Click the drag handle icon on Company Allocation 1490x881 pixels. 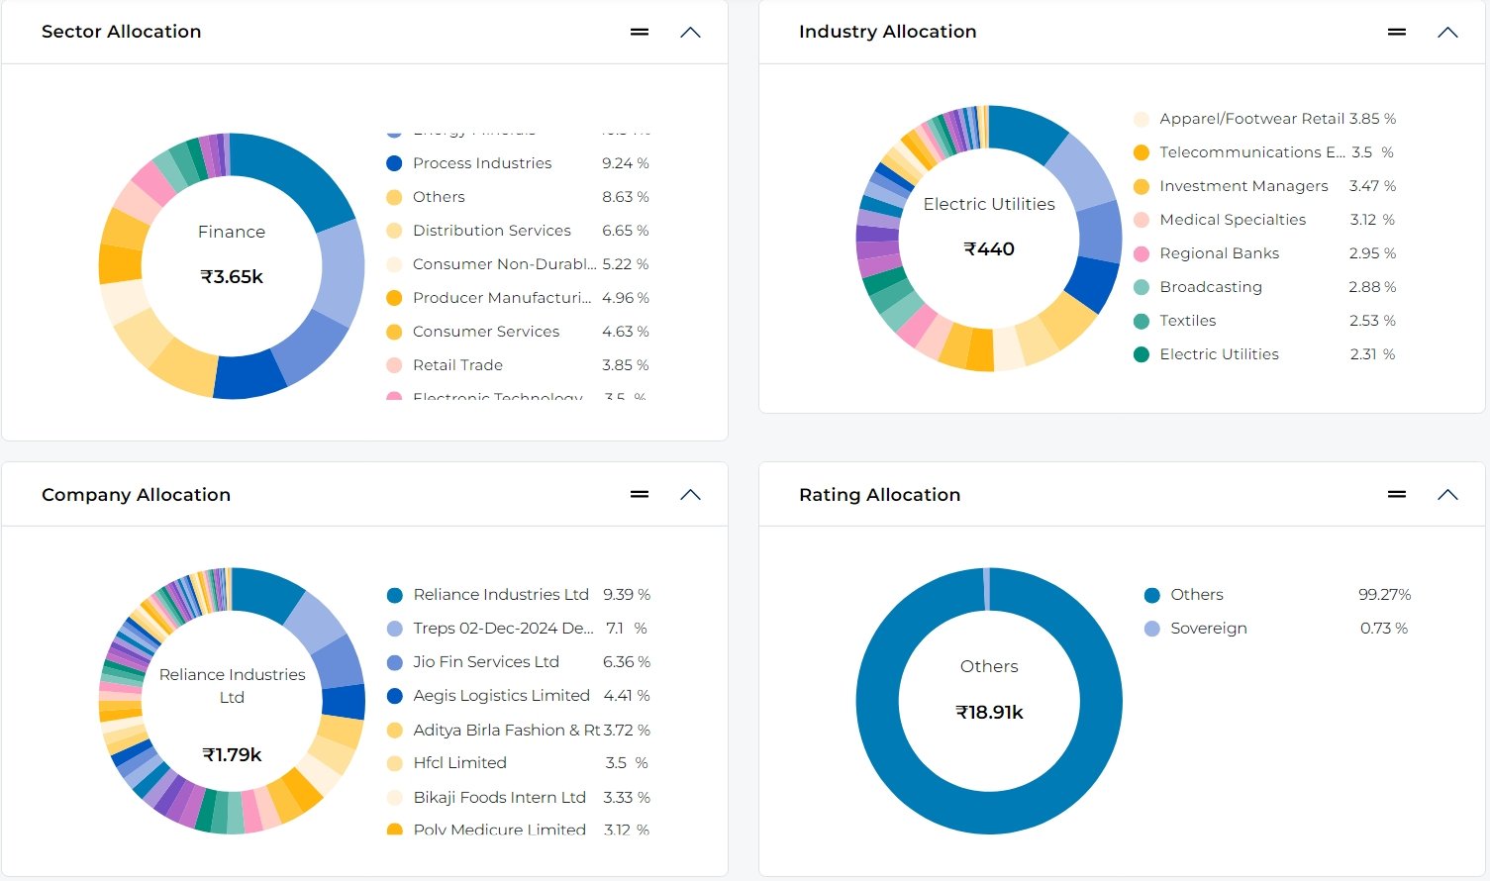pyautogui.click(x=640, y=494)
